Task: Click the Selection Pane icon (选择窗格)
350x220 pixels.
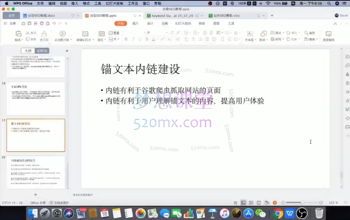Action: [328, 34]
